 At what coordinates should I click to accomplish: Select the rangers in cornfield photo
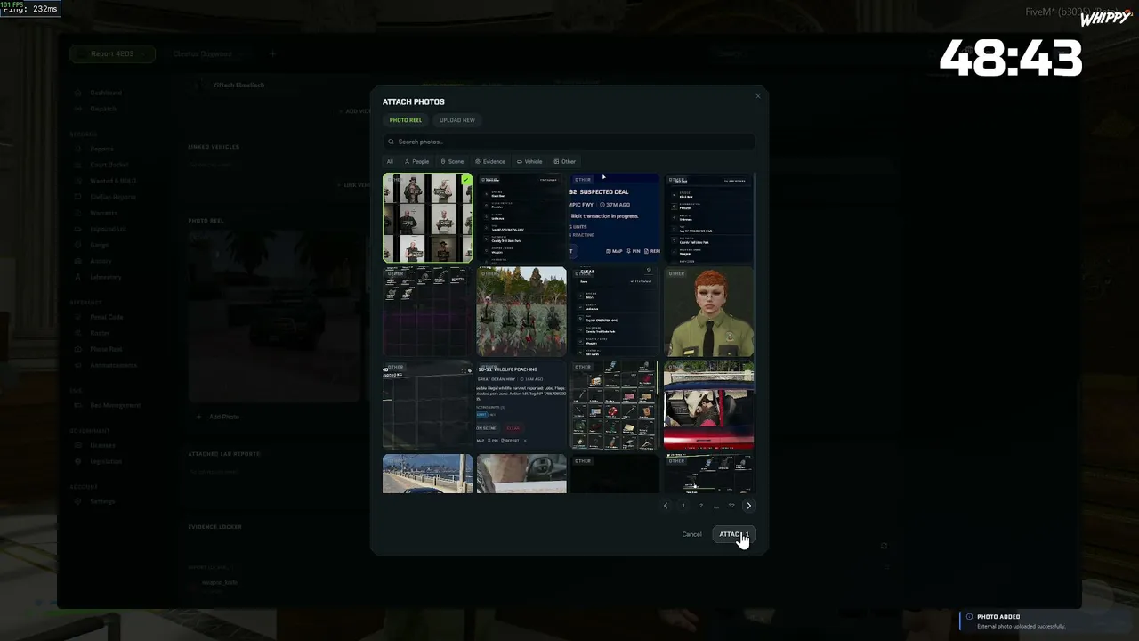tap(521, 312)
